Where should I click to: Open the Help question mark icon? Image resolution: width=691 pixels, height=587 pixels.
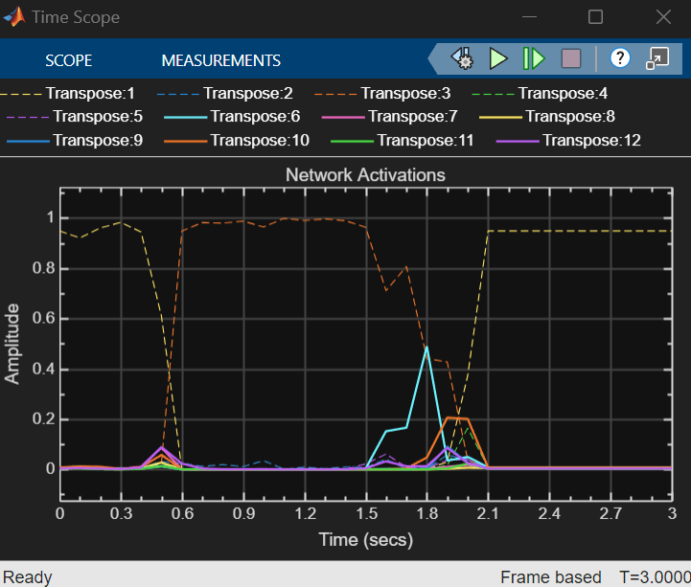click(620, 59)
